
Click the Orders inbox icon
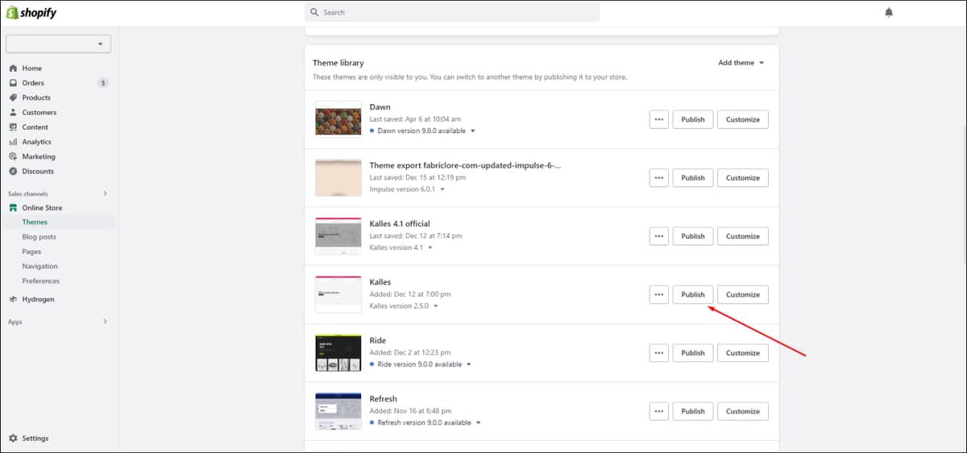coord(13,83)
